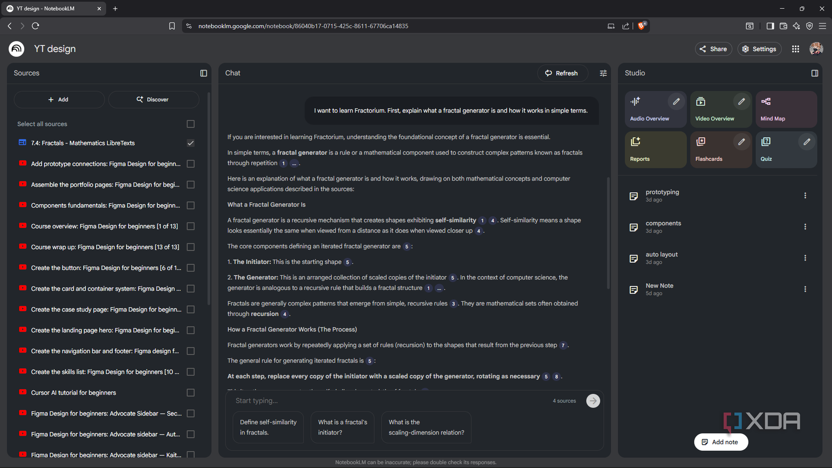Customize Quiz with its pencil icon
This screenshot has height=468, width=832.
click(x=806, y=142)
